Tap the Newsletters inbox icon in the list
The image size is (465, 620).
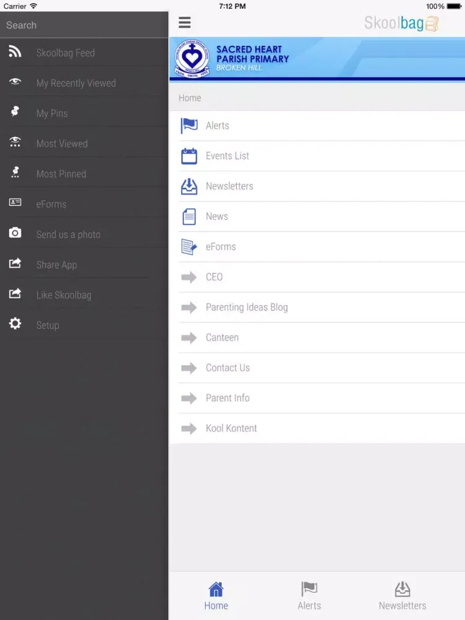click(x=189, y=186)
